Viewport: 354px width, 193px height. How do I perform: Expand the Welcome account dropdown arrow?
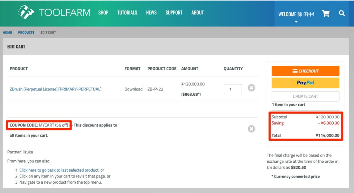tap(296, 22)
